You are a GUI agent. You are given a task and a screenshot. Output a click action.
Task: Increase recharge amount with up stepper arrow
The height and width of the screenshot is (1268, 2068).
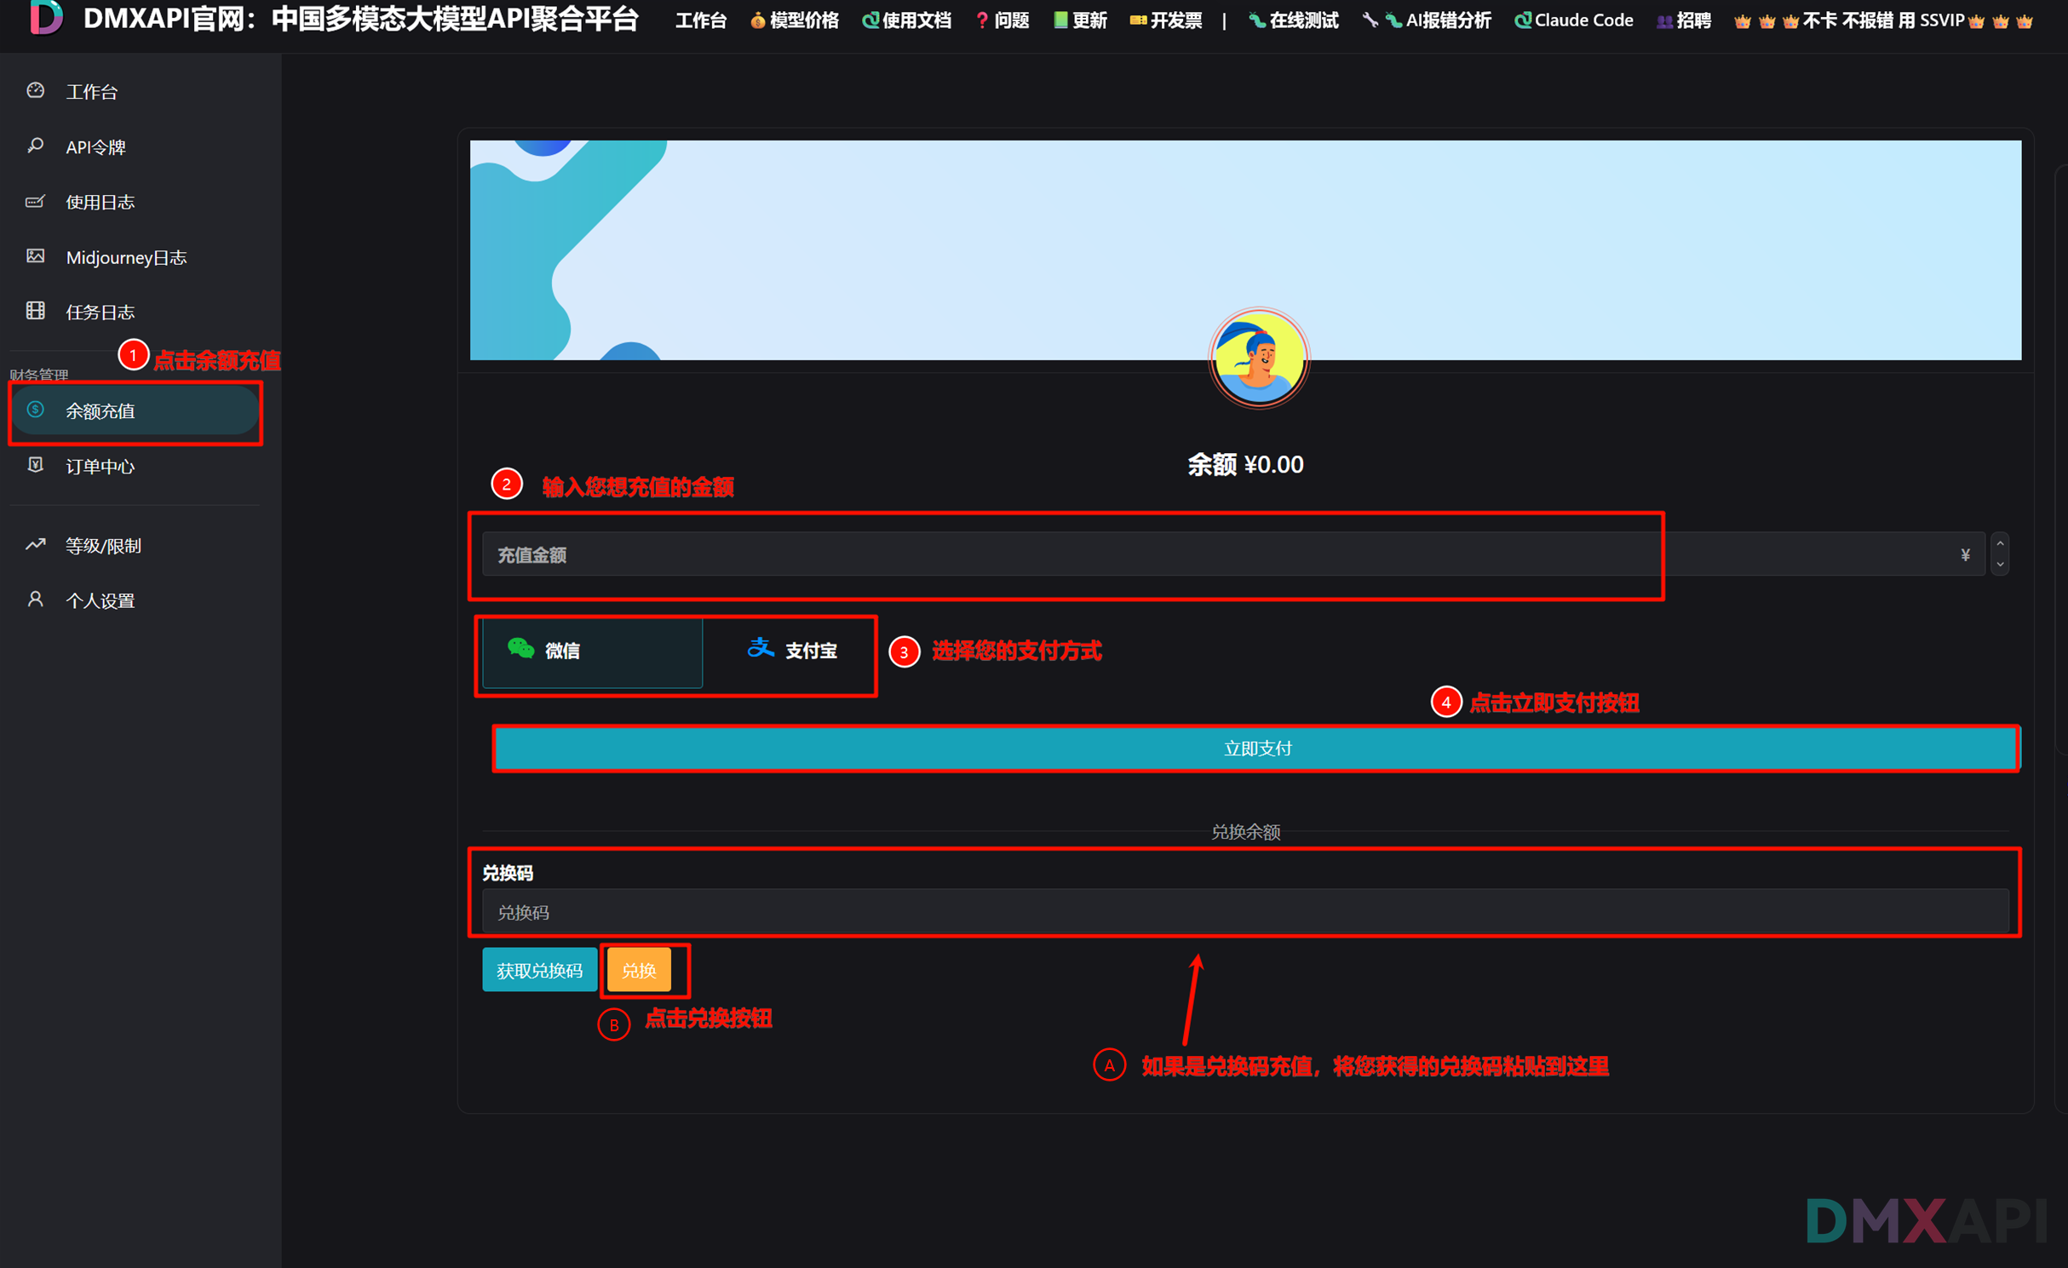[2000, 544]
